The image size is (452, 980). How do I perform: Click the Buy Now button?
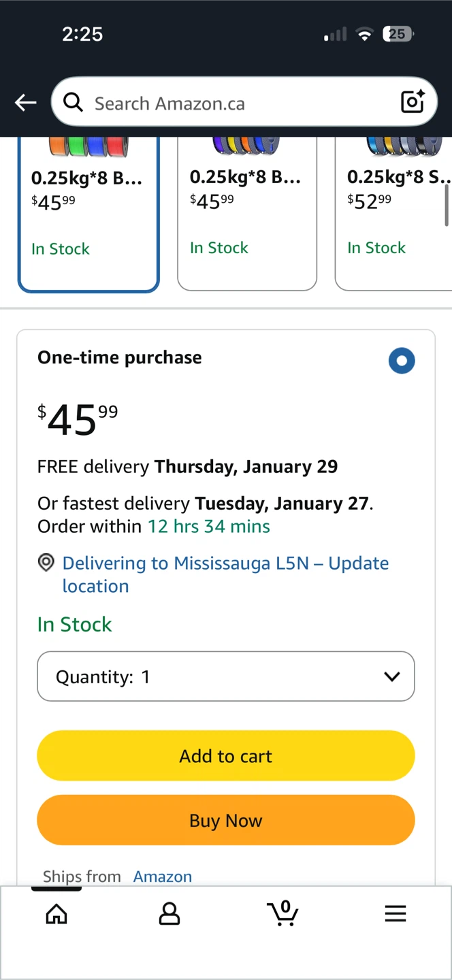[226, 820]
